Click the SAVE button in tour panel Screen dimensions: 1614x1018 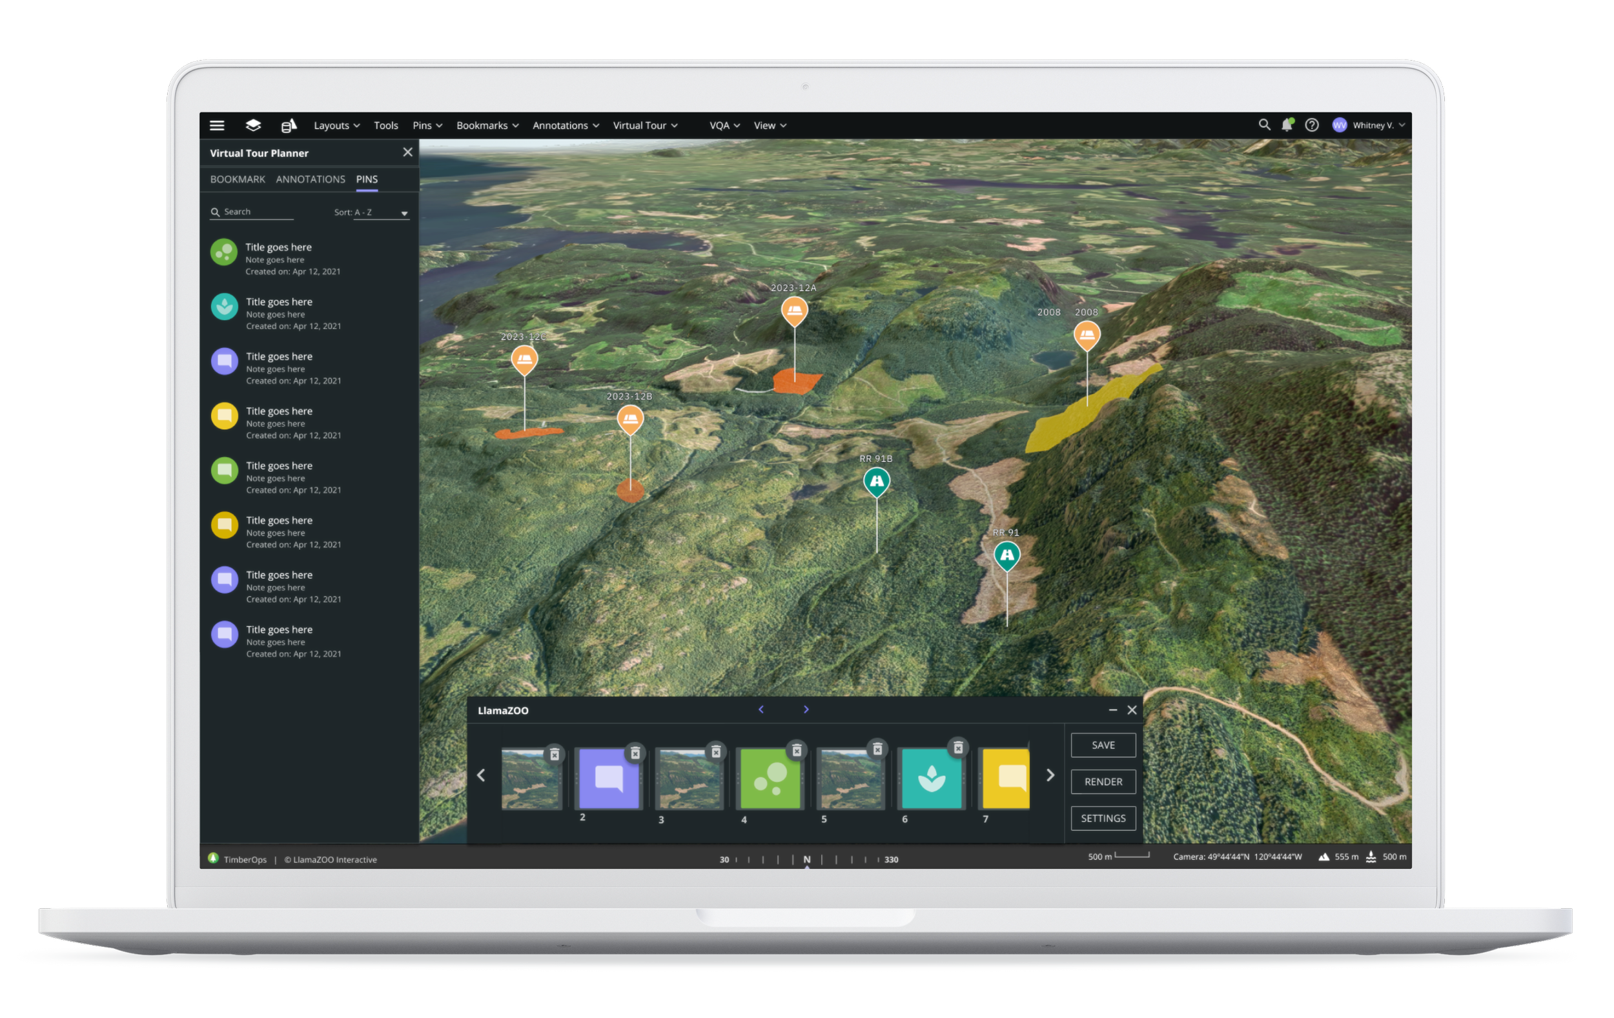click(1103, 745)
